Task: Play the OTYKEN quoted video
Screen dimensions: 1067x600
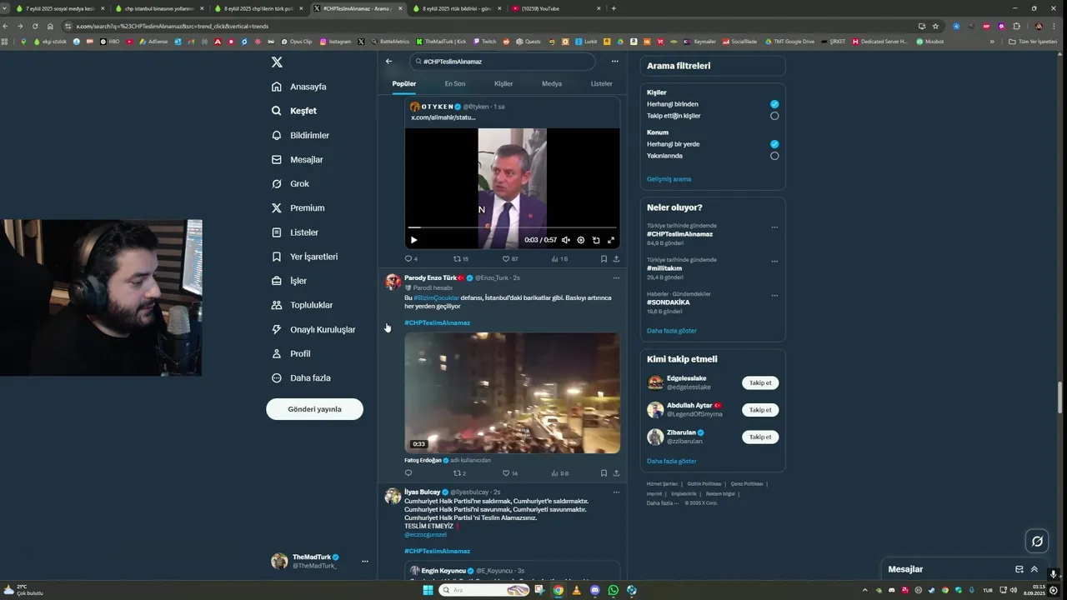Action: pyautogui.click(x=413, y=240)
